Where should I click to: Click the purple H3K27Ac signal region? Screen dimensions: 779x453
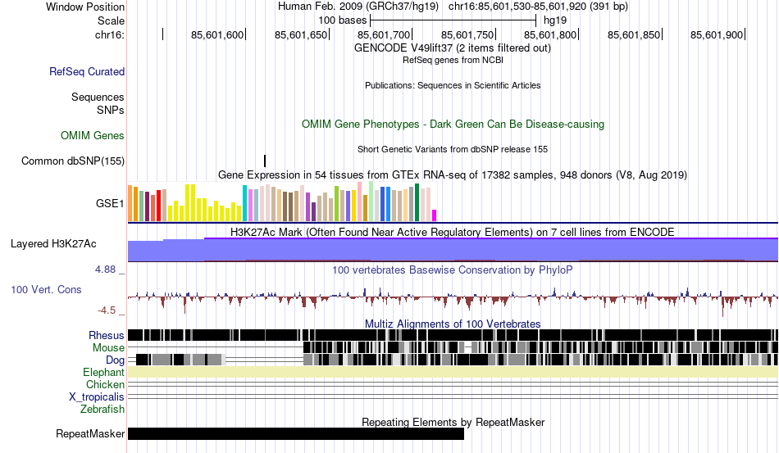[453, 250]
